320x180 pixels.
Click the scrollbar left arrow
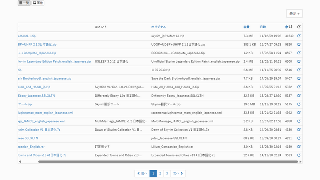[x=20, y=162]
